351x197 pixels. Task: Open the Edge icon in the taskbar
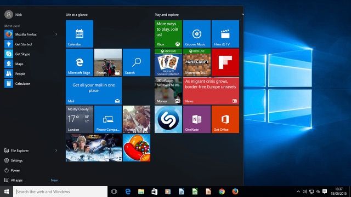point(128,192)
